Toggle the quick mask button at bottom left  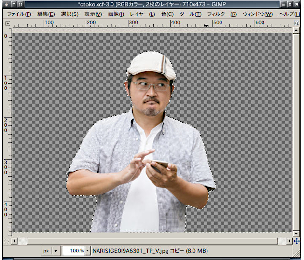pyautogui.click(x=7, y=241)
